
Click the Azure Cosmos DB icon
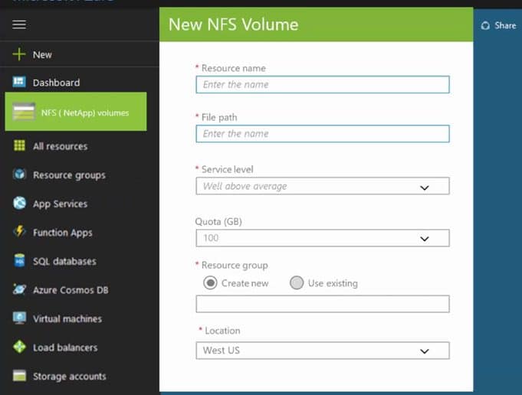(19, 289)
